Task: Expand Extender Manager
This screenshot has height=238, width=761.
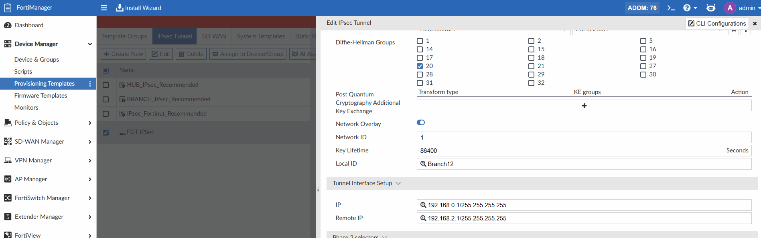Action: click(90, 217)
